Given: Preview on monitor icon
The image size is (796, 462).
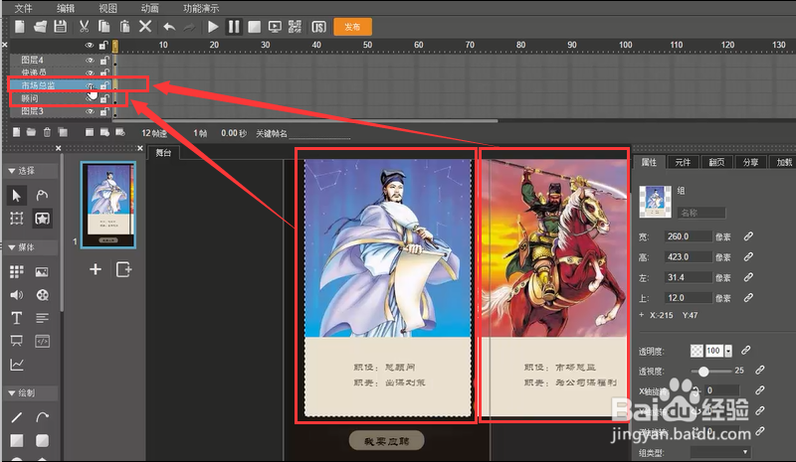Looking at the screenshot, I should pos(275,27).
